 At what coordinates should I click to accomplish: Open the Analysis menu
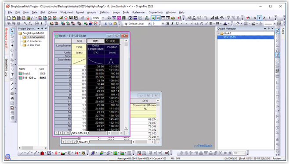point(92,12)
